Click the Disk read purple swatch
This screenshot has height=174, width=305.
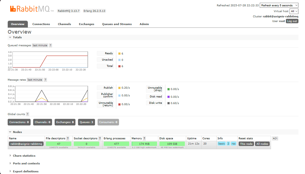168,97
